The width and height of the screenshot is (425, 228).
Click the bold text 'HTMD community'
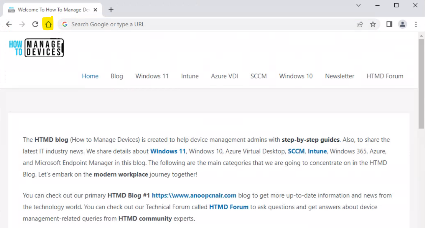pyautogui.click(x=145, y=218)
